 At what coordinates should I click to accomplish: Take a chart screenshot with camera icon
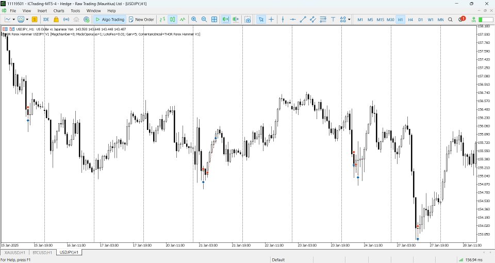(248, 20)
